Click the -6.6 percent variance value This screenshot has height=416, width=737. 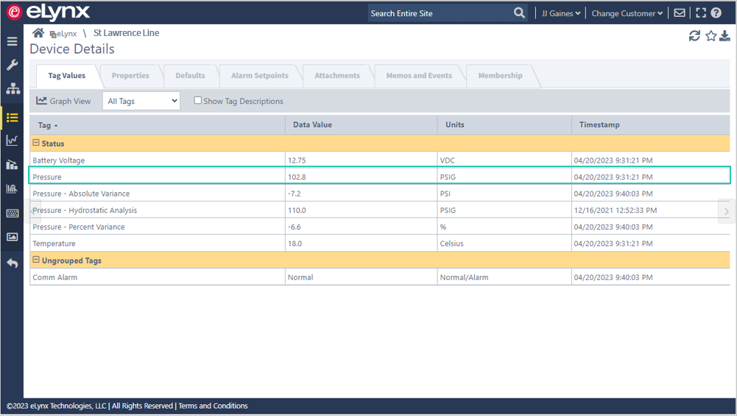point(295,227)
